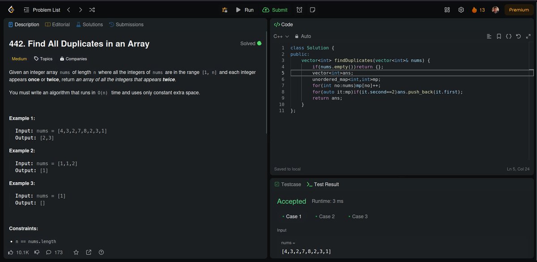The image size is (537, 262).
Task: Open the layout grid icon
Action: point(447,10)
